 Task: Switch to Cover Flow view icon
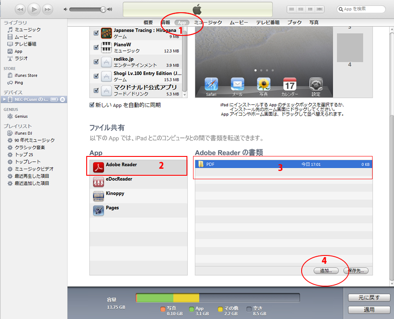click(320, 9)
